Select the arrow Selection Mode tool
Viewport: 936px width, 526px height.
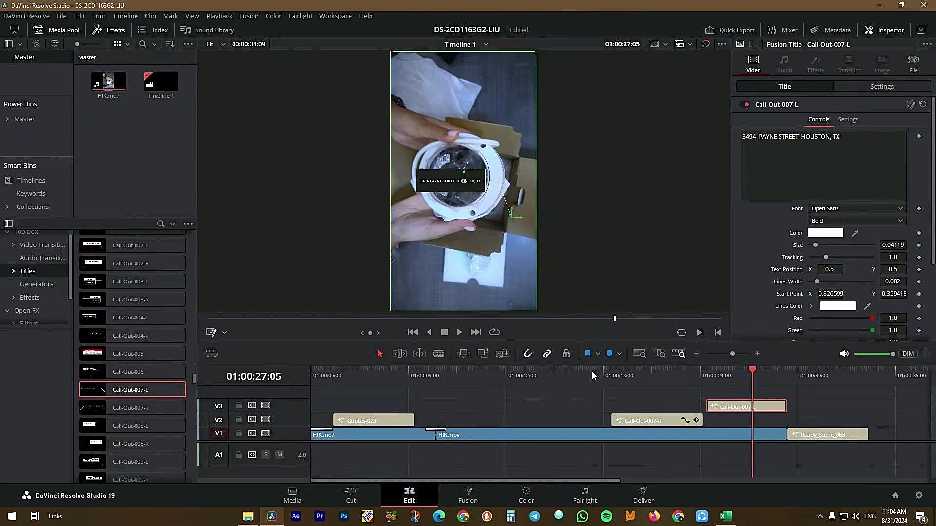(380, 354)
